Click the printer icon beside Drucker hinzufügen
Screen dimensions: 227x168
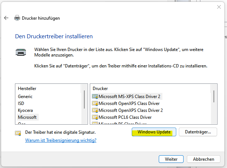coord(17,18)
